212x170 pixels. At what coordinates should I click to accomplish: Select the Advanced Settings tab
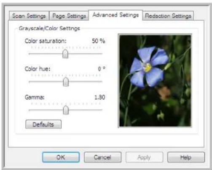(x=115, y=15)
